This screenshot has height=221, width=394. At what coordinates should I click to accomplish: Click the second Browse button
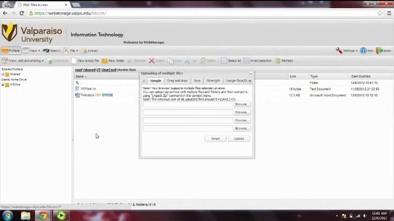[x=242, y=112]
